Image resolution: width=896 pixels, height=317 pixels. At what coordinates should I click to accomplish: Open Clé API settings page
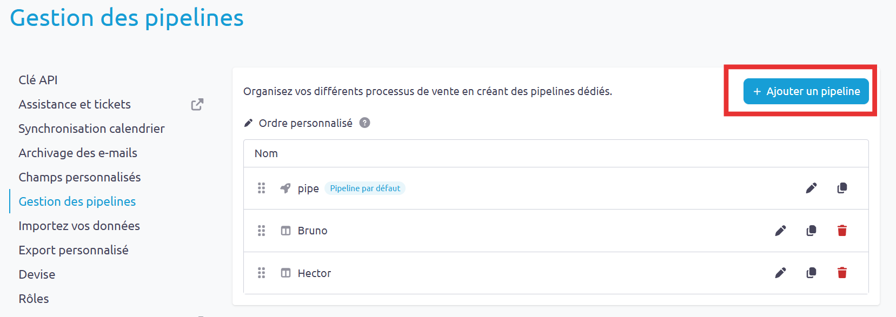[38, 80]
